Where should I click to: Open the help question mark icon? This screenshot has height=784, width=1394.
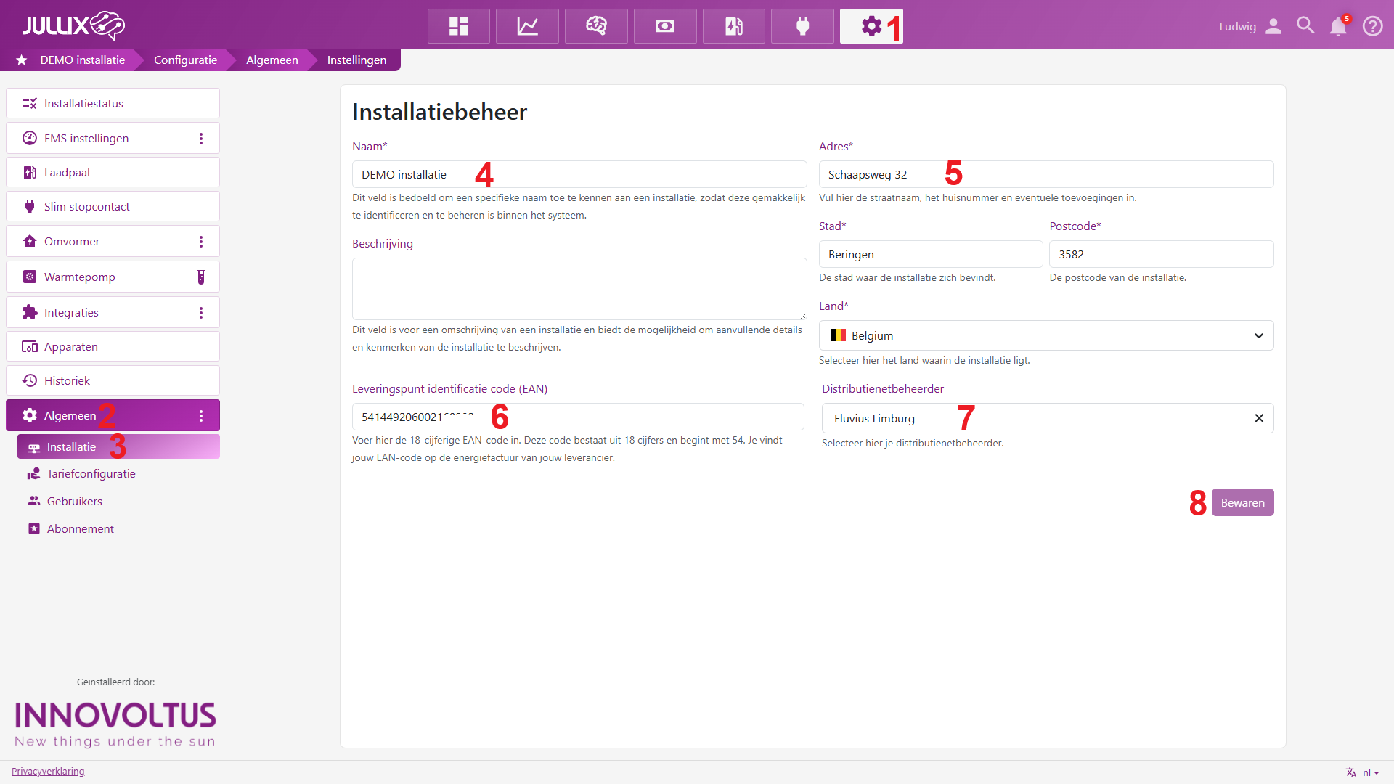1372,26
